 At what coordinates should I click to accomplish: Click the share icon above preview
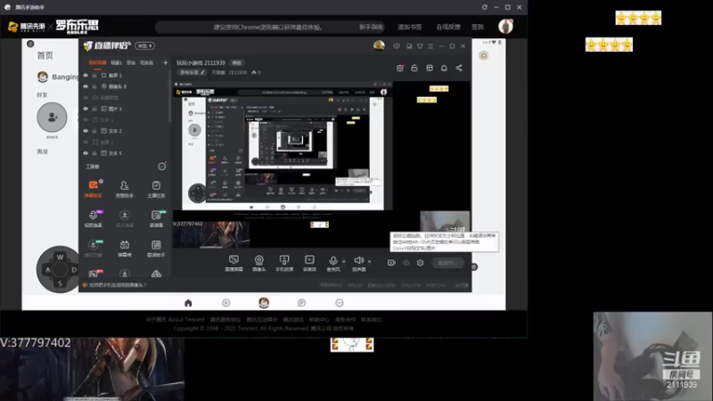[459, 68]
